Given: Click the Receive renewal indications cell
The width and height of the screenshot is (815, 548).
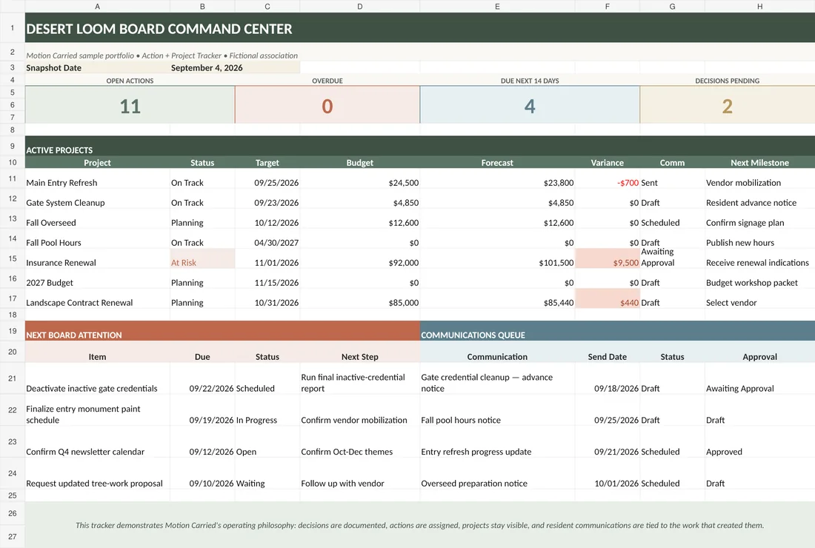Looking at the screenshot, I should coord(759,258).
